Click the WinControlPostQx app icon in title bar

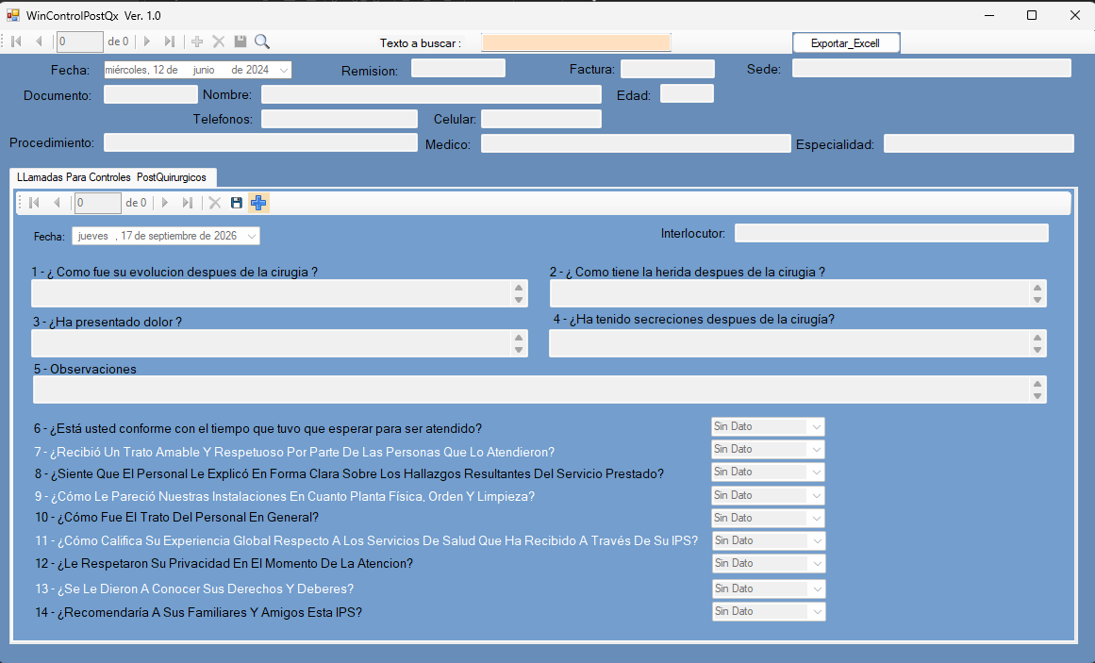(12, 15)
